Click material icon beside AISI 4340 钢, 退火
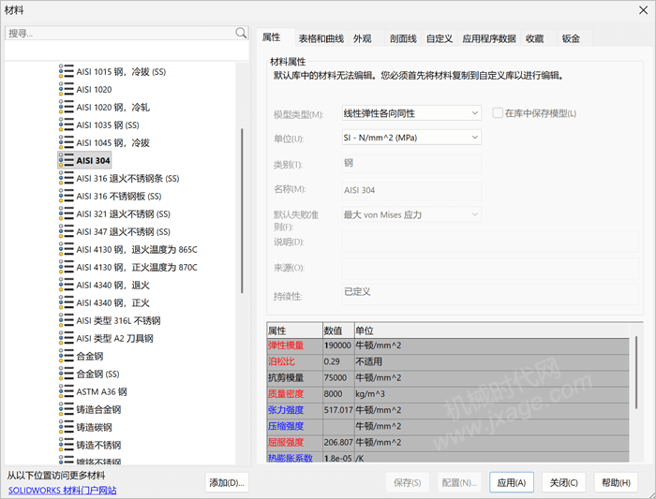This screenshot has width=656, height=499. 67,285
